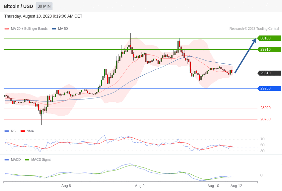The image size is (282, 191).
Task: Click the dark blue MA 50 legend swatch
Action: point(54,29)
